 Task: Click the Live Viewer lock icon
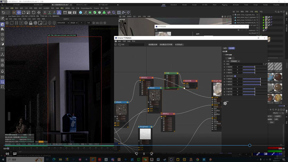(x=31, y=23)
